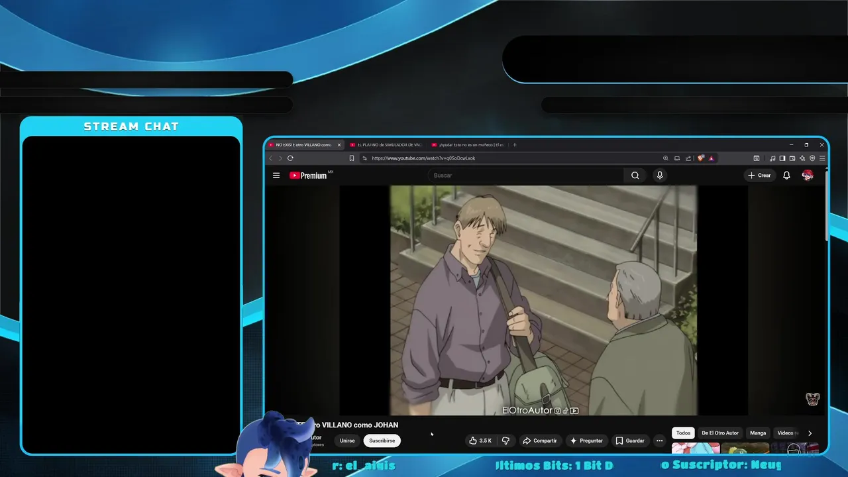Click the zoom magnifier in address bar
Image resolution: width=848 pixels, height=477 pixels.
[x=666, y=158]
